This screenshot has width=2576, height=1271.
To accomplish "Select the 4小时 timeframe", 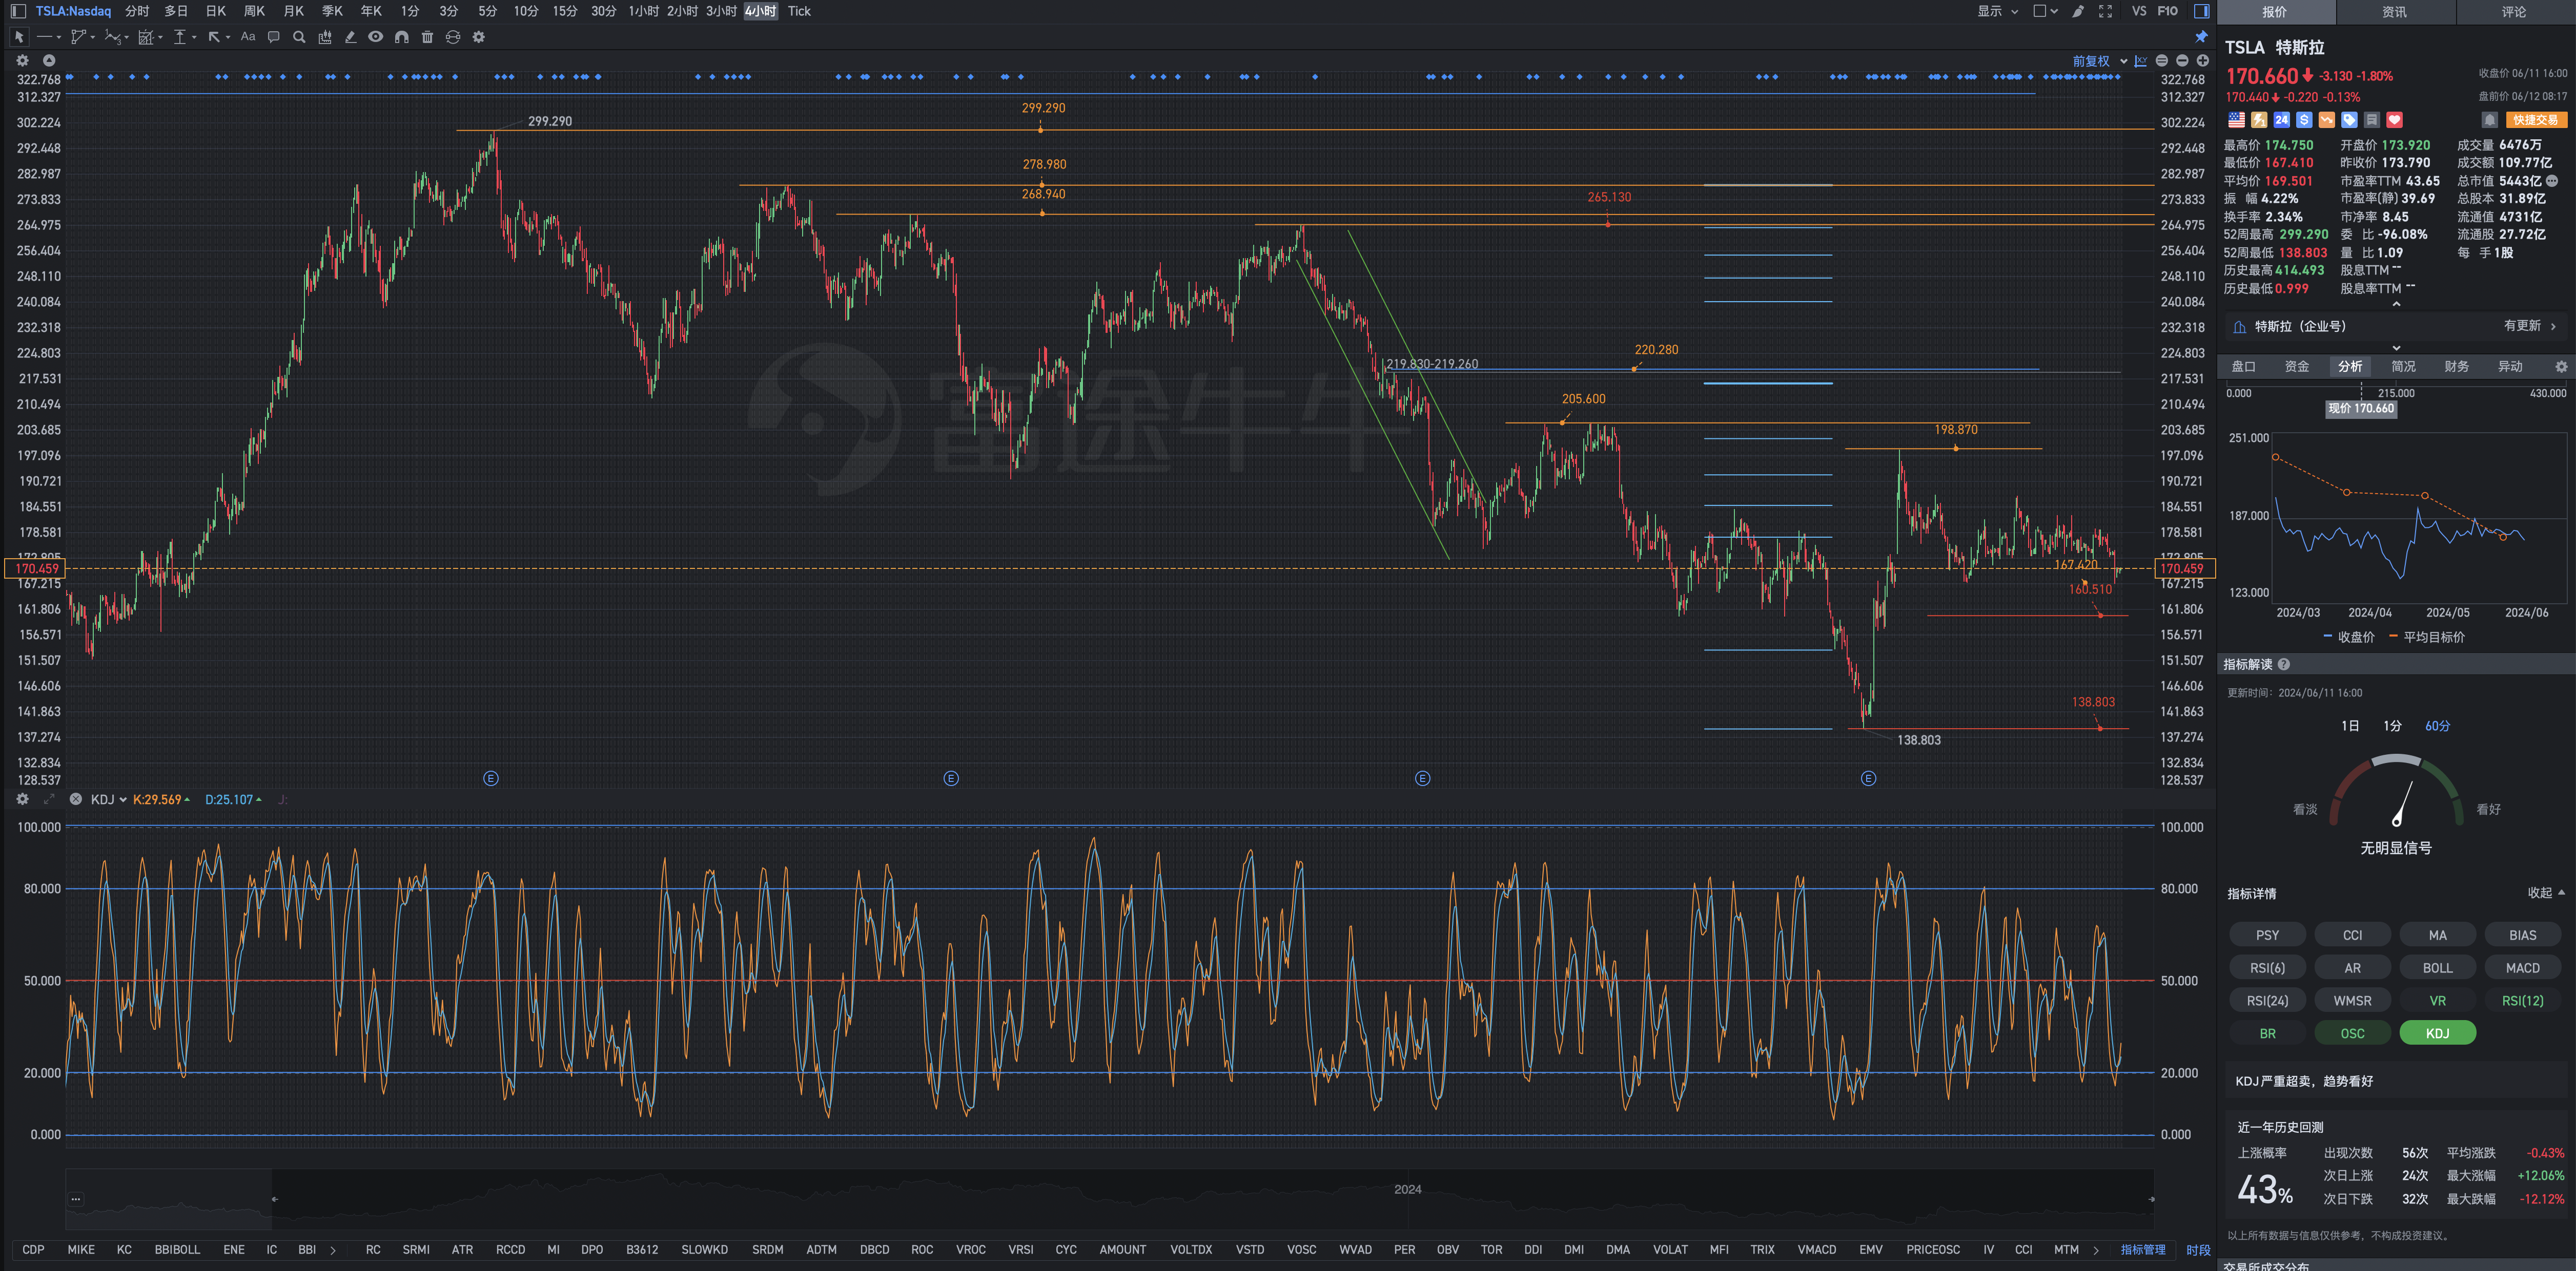I will [x=760, y=11].
